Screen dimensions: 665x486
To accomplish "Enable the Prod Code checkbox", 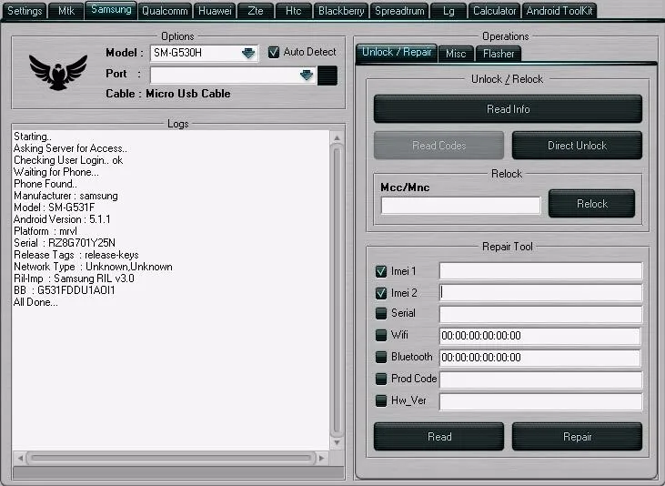I will [381, 379].
